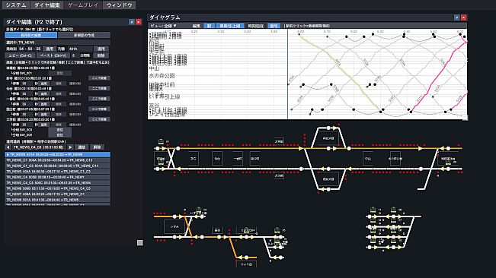Click ここで折返 on the 新寺 row
Viewport: 496px width, 278px height.
tap(99, 78)
